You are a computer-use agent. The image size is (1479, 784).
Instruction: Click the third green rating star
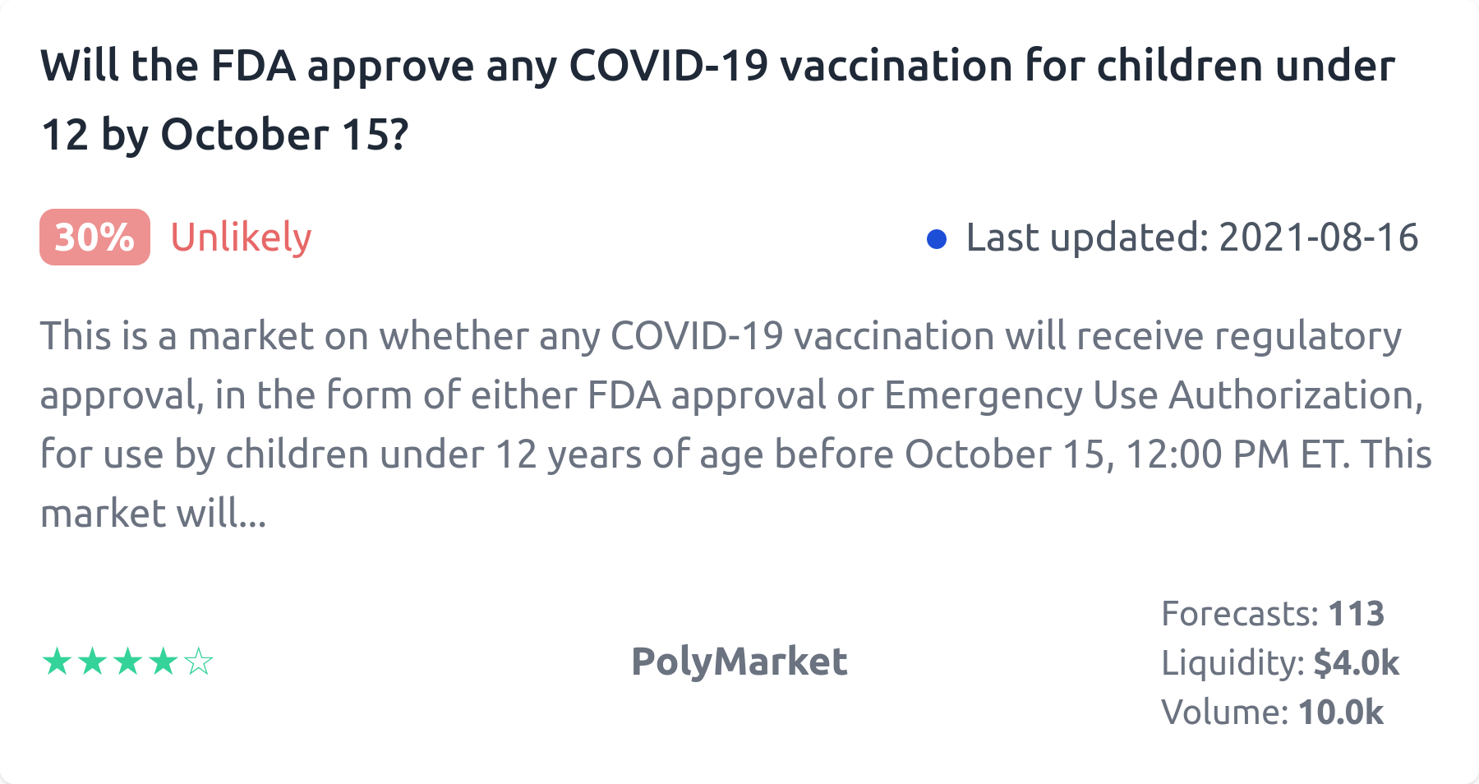[128, 662]
